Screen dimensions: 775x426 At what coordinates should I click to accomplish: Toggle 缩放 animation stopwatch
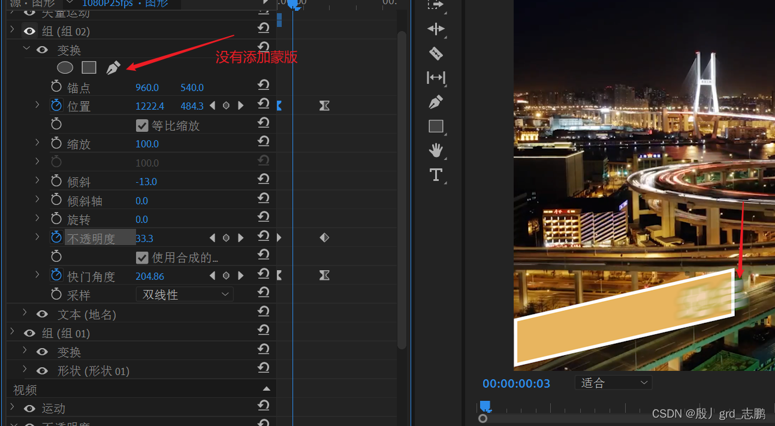tap(56, 143)
